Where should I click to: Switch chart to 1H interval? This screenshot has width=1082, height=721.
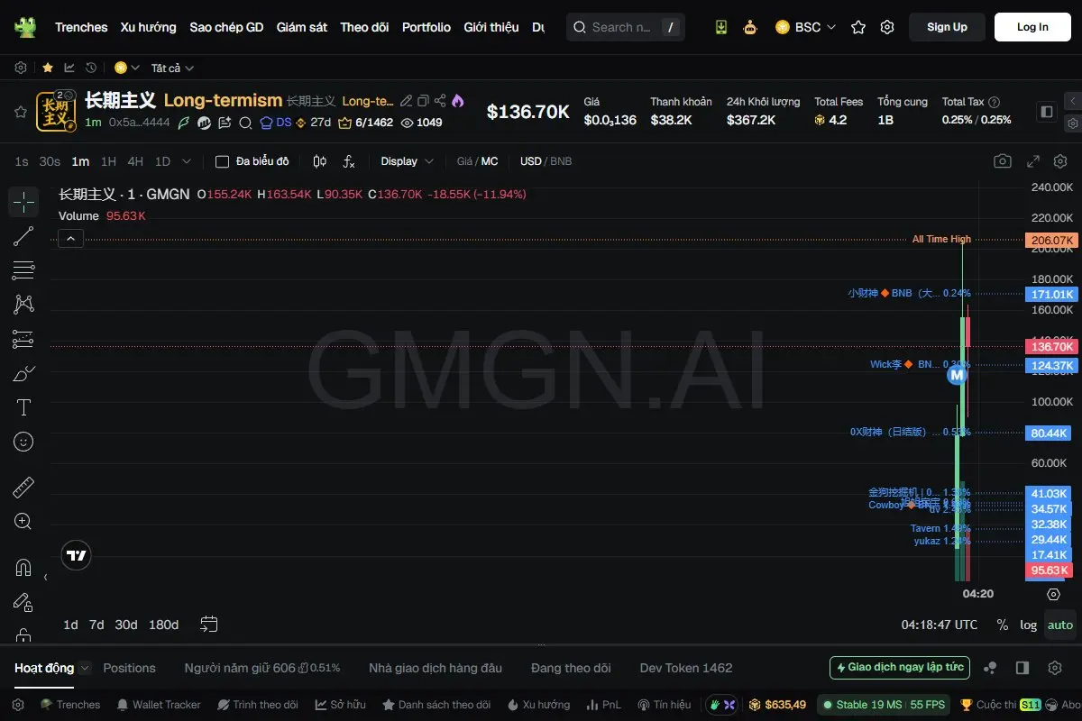coord(108,161)
